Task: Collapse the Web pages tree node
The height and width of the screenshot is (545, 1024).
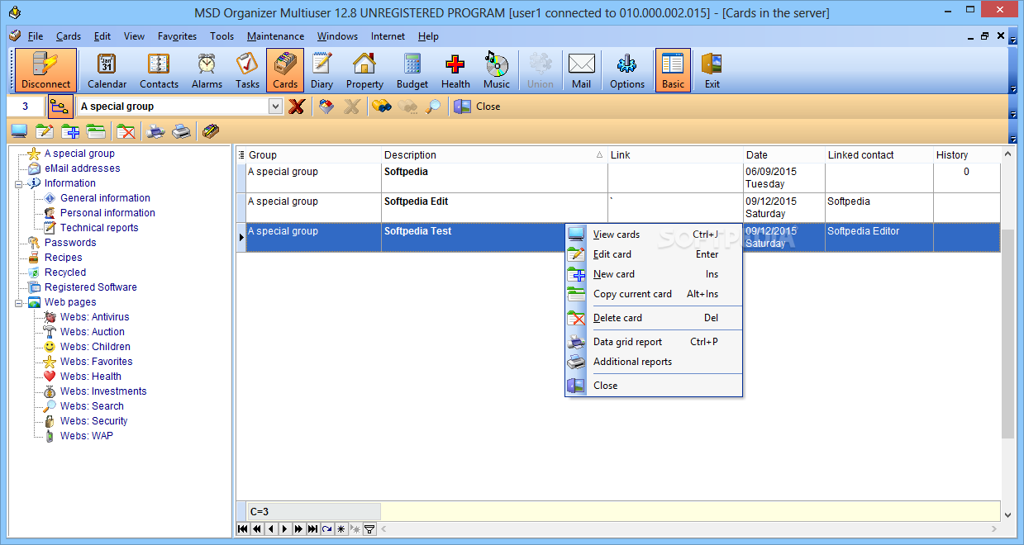Action: (19, 302)
